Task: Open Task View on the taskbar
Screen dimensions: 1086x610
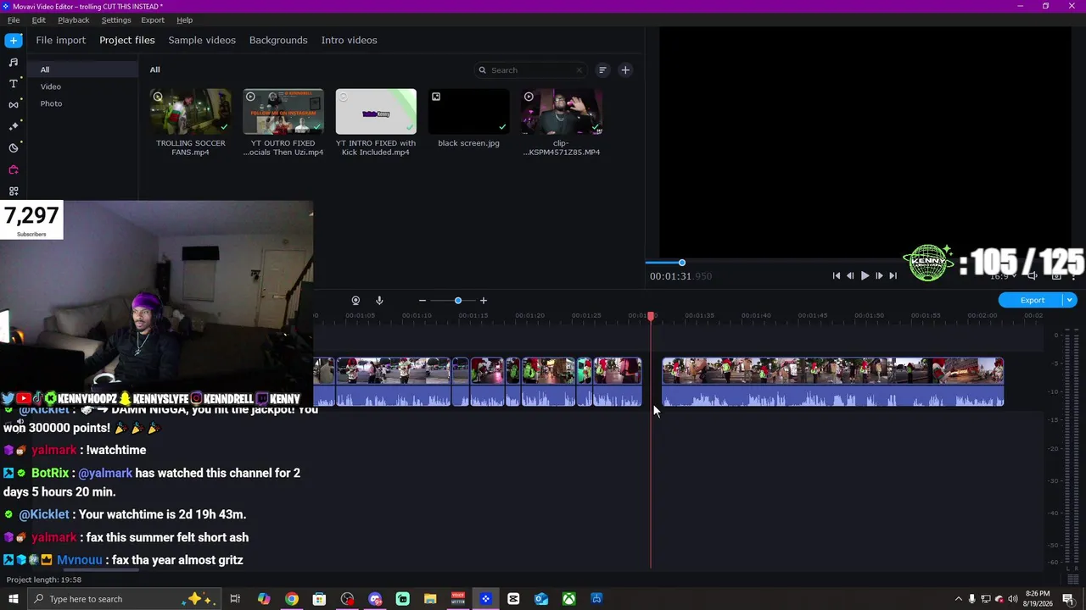Action: coord(235,599)
